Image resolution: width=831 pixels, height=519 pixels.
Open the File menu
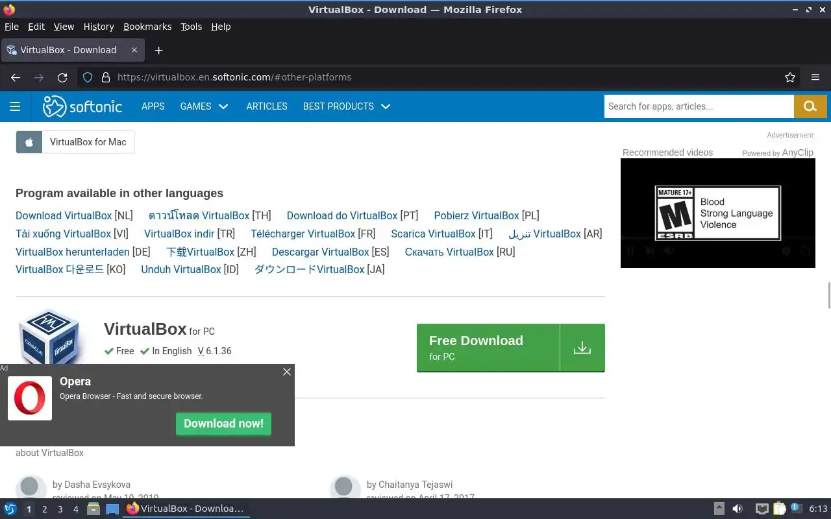coord(12,27)
